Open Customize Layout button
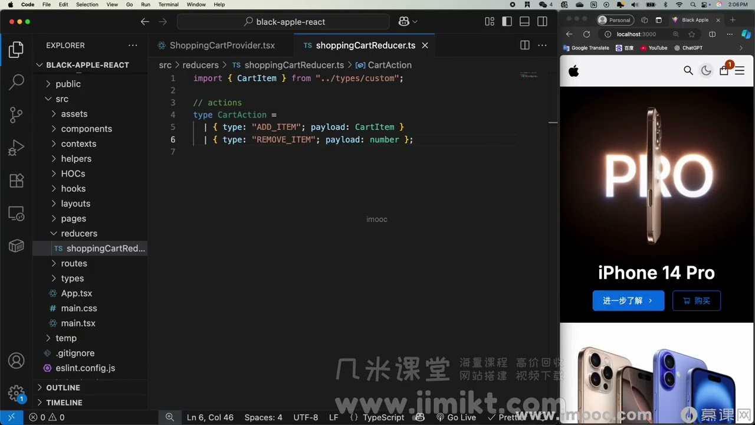This screenshot has height=425, width=755. pos(490,22)
